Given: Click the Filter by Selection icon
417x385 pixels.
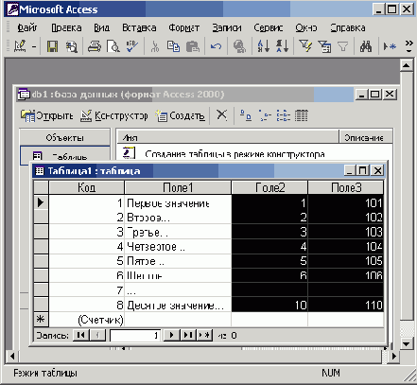Looking at the screenshot, I should (304, 46).
